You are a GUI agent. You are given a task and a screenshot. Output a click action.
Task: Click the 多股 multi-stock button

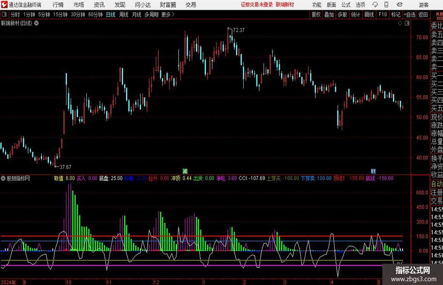point(342,15)
